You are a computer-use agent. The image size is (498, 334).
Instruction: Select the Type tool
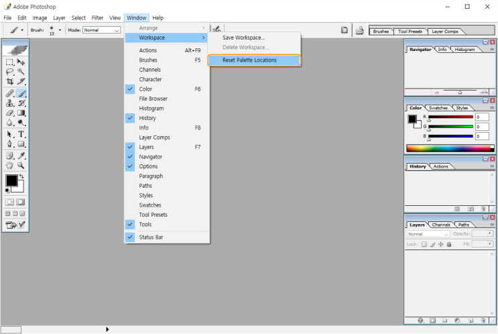21,134
